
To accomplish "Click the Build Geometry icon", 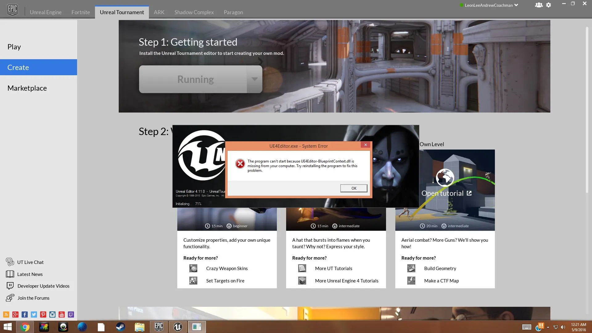I will [x=411, y=269].
